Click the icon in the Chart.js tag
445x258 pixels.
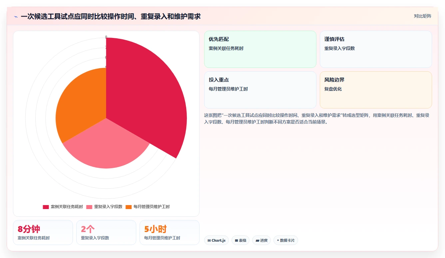(209, 240)
